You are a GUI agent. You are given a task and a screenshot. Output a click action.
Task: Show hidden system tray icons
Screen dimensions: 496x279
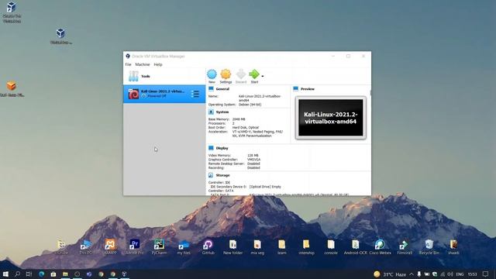pos(412,274)
